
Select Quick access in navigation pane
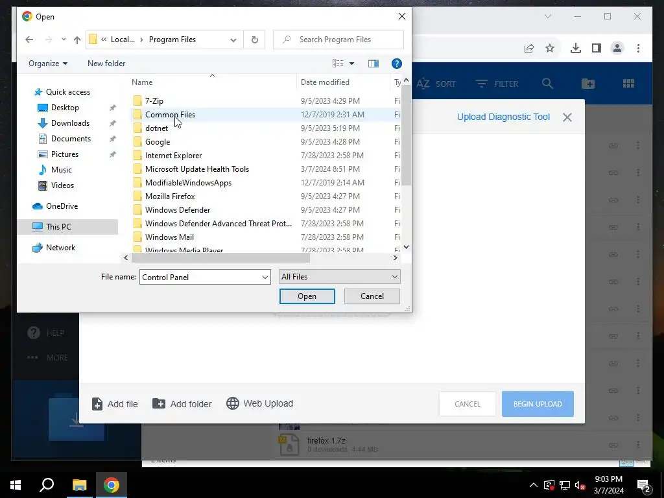pos(67,92)
